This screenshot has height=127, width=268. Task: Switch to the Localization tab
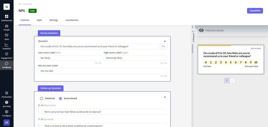coord(72,20)
